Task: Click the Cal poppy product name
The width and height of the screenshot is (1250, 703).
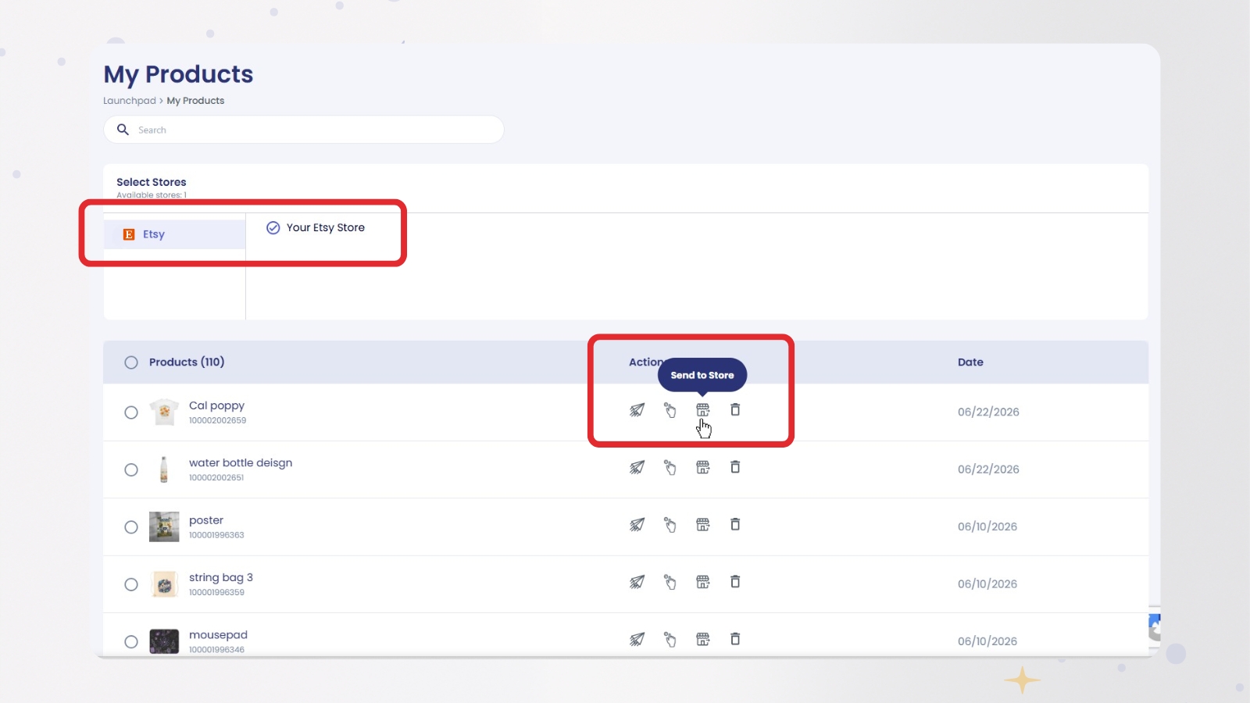Action: click(x=216, y=405)
